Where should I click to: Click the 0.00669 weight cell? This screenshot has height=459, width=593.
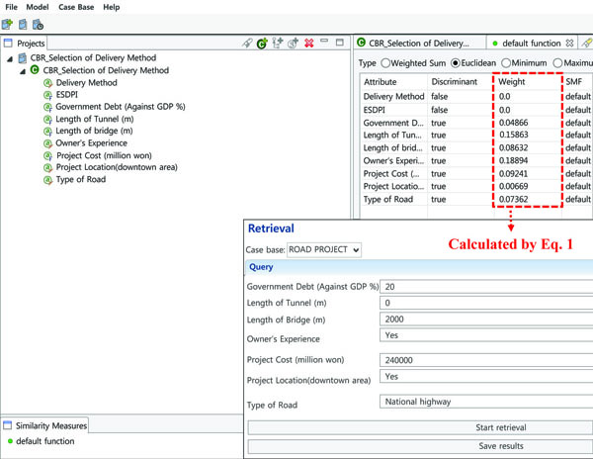(513, 186)
